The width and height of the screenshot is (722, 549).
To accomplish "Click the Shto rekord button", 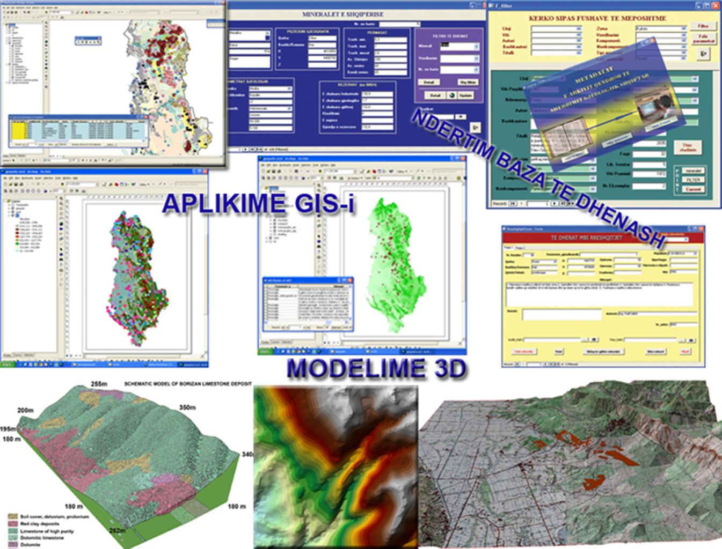I will 655,352.
